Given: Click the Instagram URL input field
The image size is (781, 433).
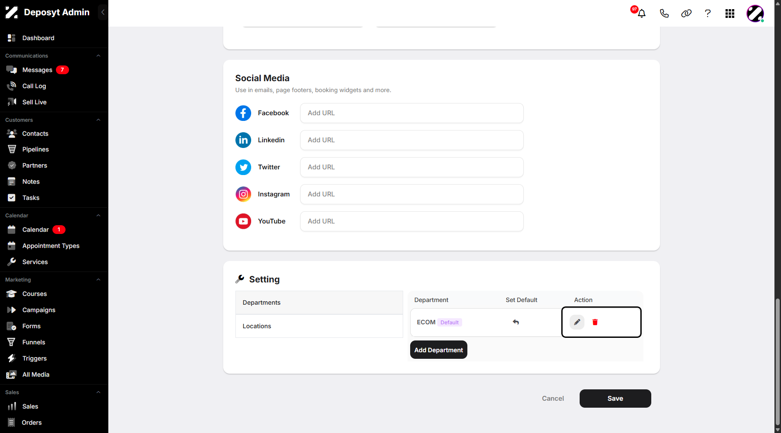Looking at the screenshot, I should (x=411, y=194).
